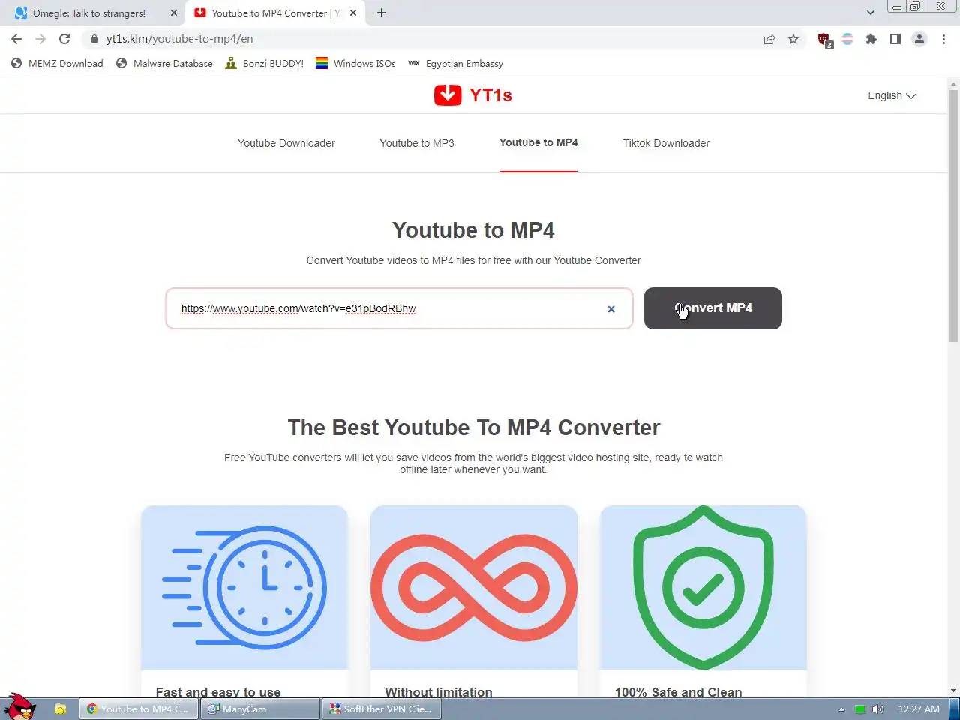960x720 pixels.
Task: Open the file explorer taskbar icon
Action: (x=61, y=709)
